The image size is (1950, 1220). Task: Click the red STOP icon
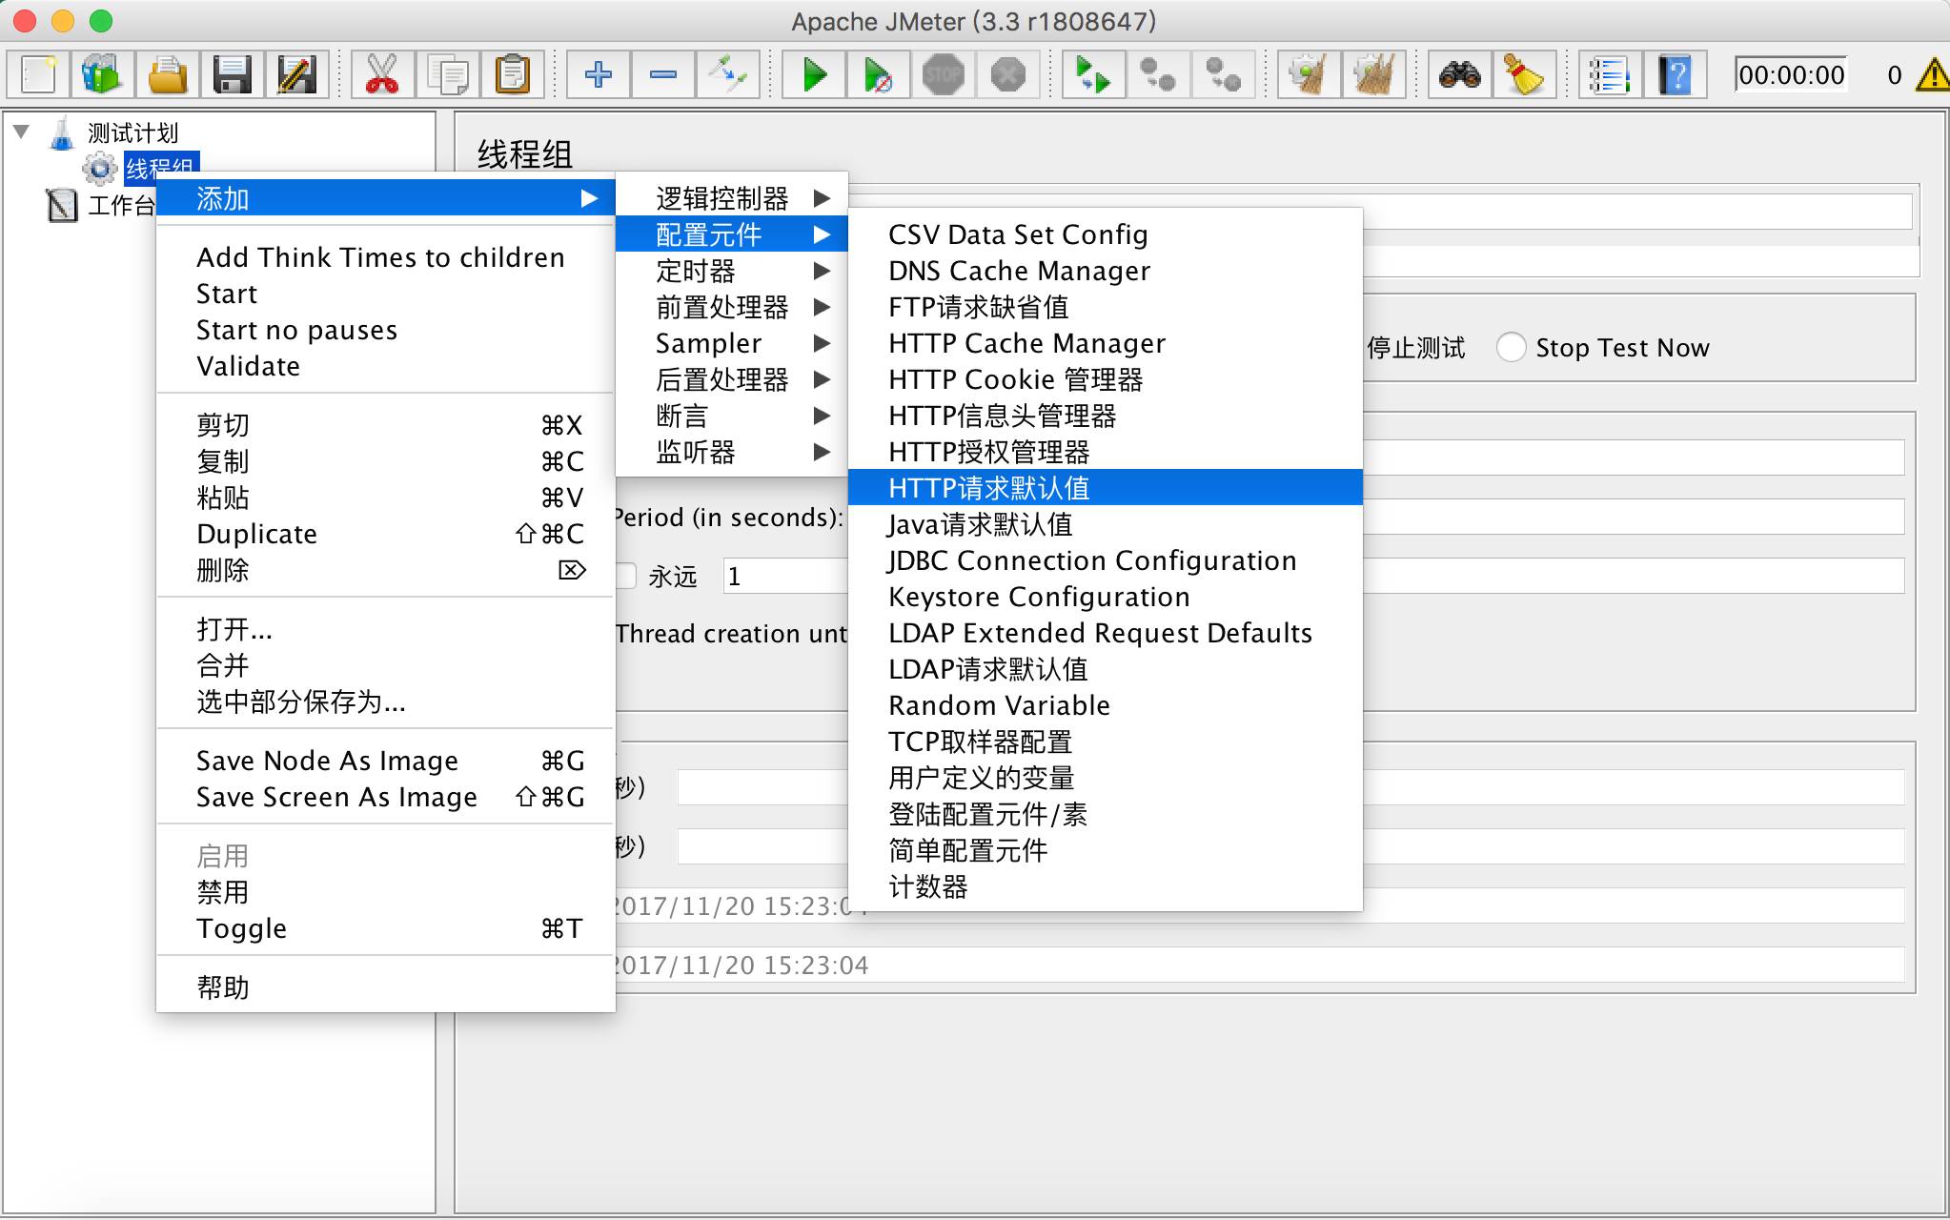[x=943, y=74]
